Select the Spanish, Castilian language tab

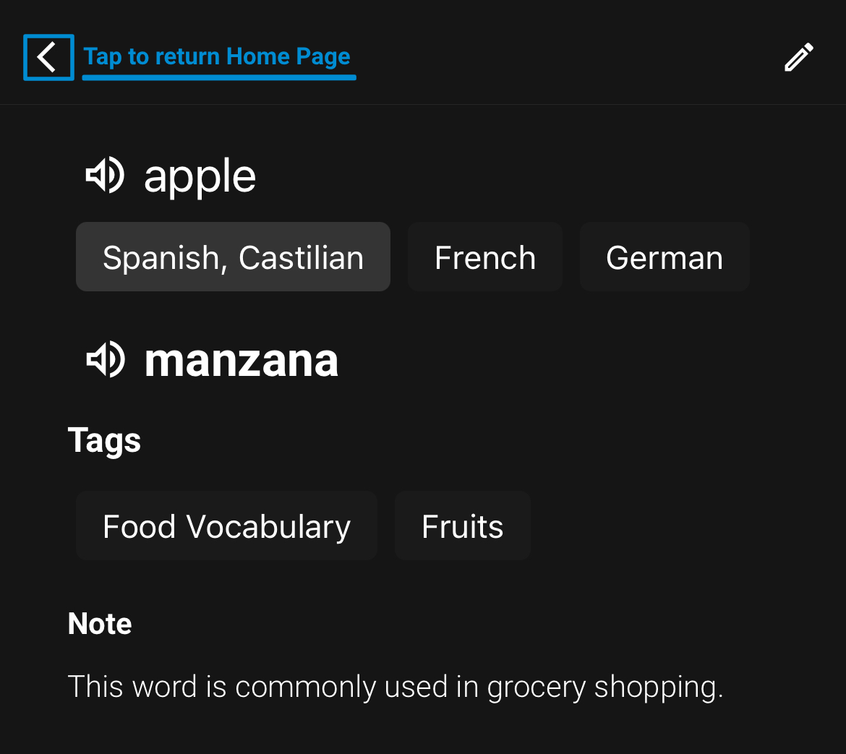click(x=233, y=257)
